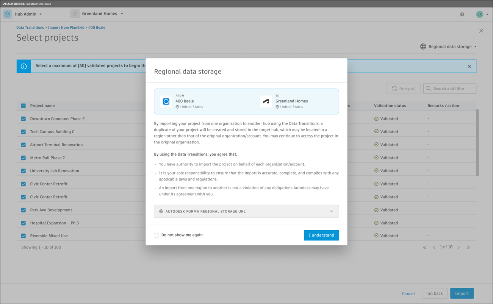493x304 pixels.
Task: Click the Data Transitions breadcrumb
Action: [x=30, y=28]
